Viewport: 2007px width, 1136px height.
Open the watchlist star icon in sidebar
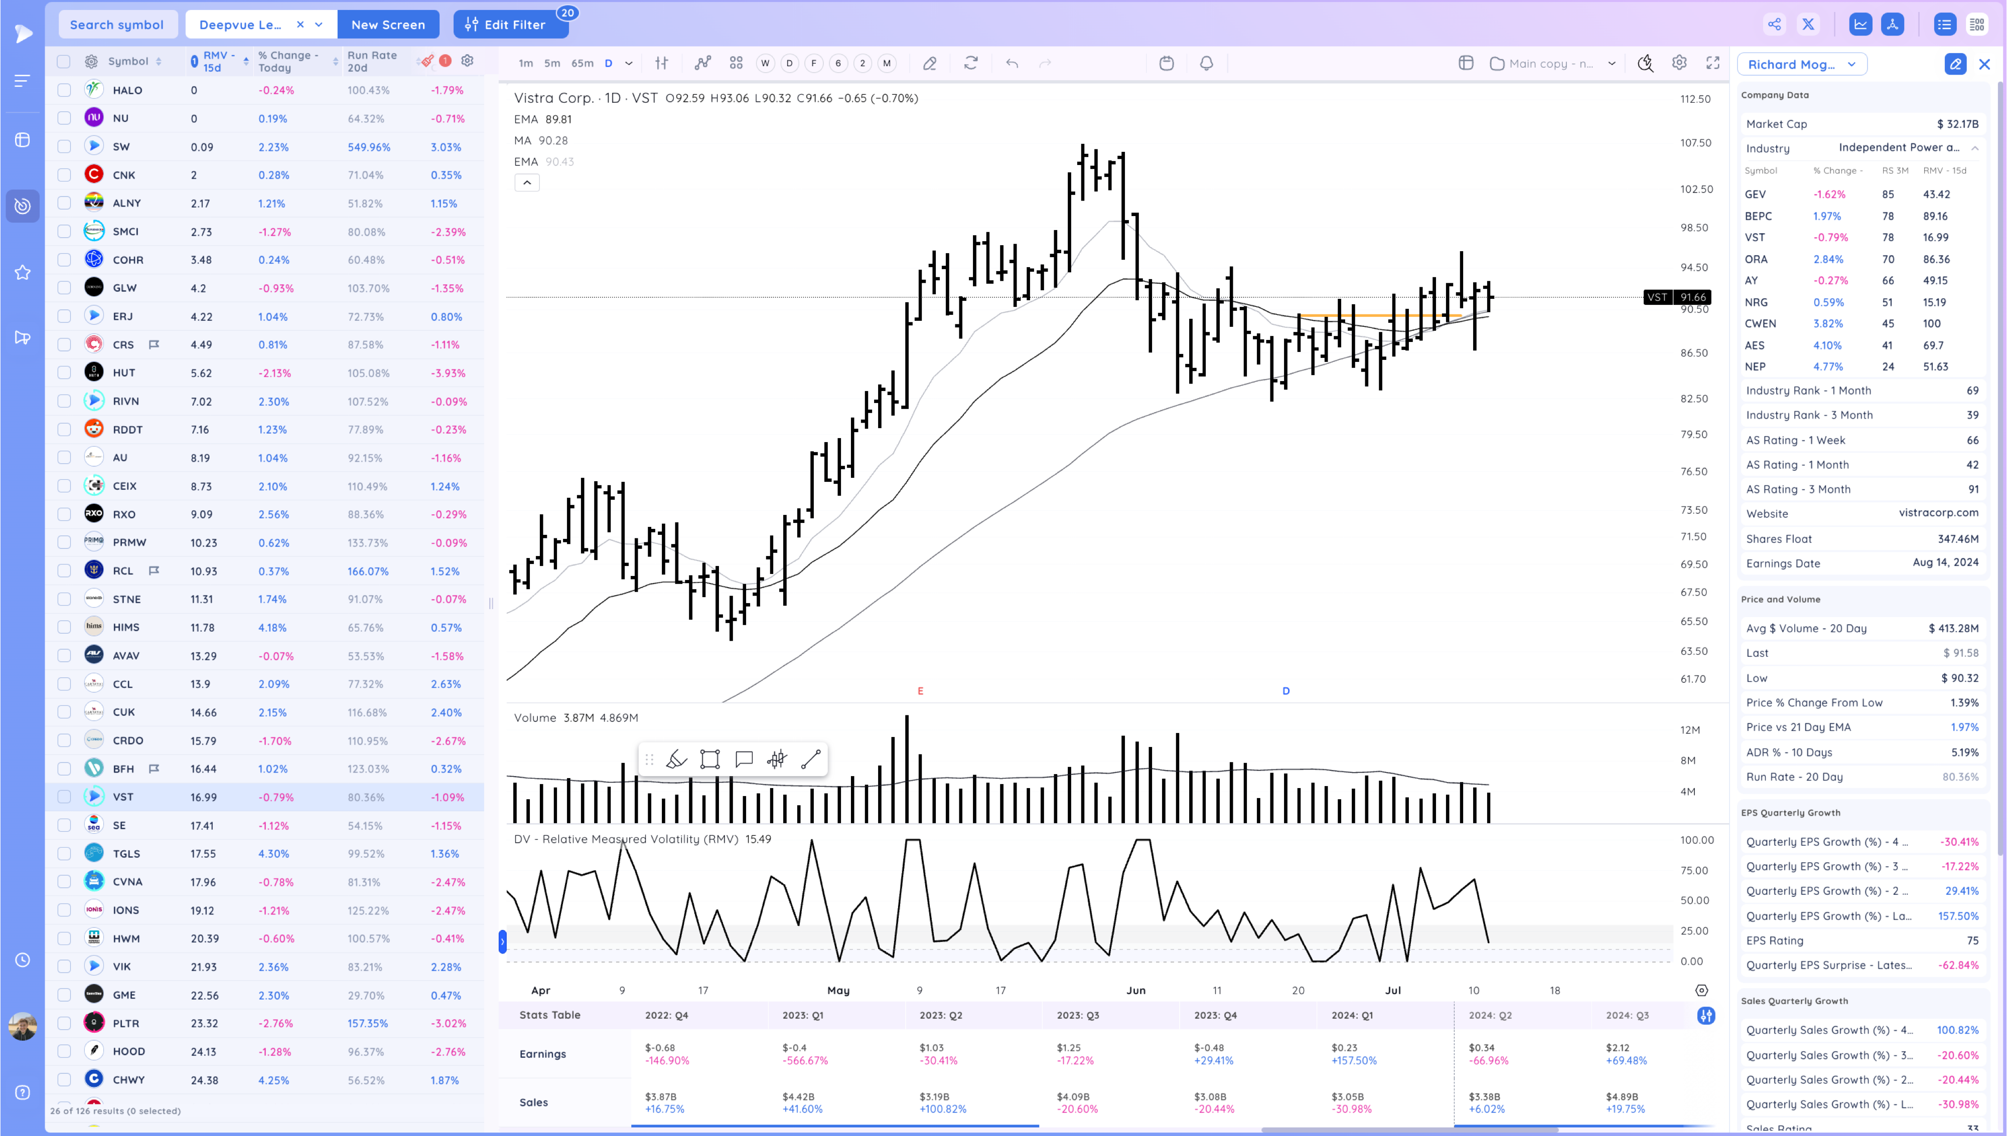coord(23,272)
